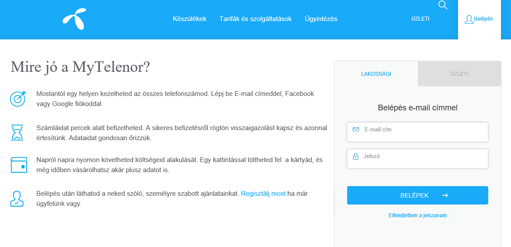511x247 pixels.
Task: Click the target icon beside Mostantól text
Action: pyautogui.click(x=18, y=99)
